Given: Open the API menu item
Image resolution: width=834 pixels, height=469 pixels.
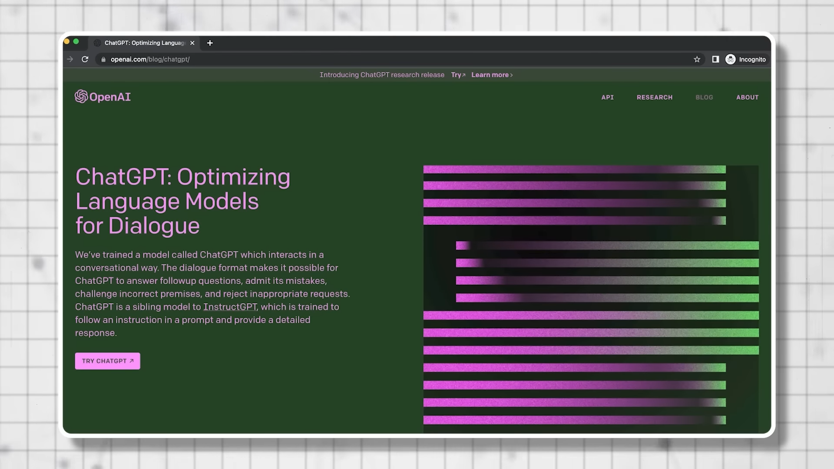Looking at the screenshot, I should (607, 97).
